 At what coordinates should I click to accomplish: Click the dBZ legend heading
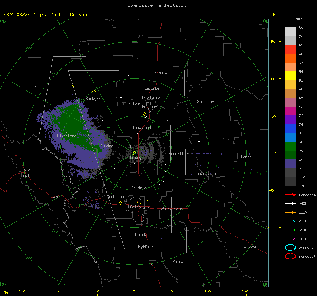tap(299, 19)
